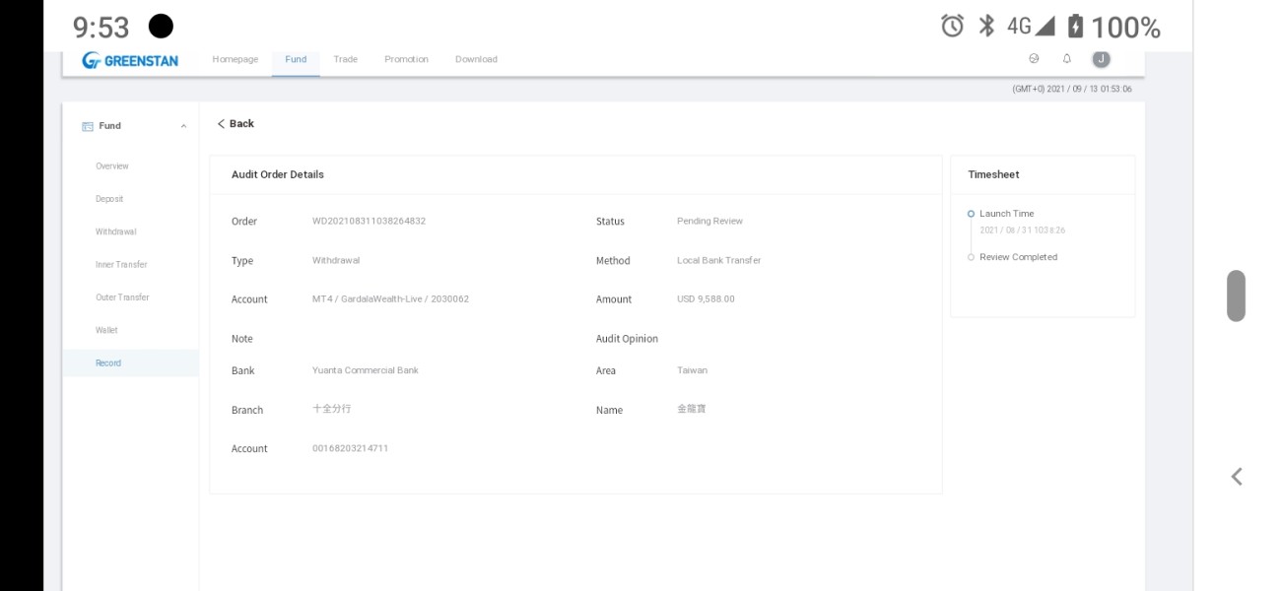Click the globe language icon

(1034, 59)
